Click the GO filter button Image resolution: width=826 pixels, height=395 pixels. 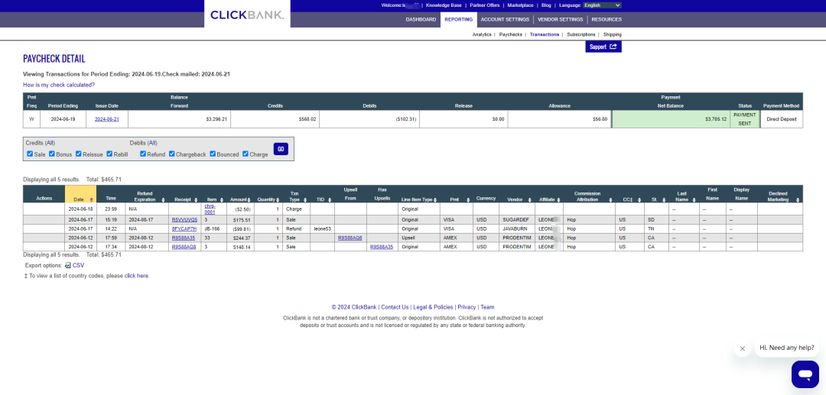pos(281,149)
